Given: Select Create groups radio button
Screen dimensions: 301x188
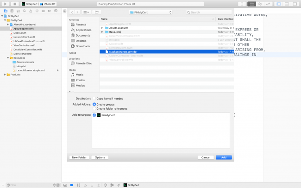Looking at the screenshot, I should tap(94, 104).
